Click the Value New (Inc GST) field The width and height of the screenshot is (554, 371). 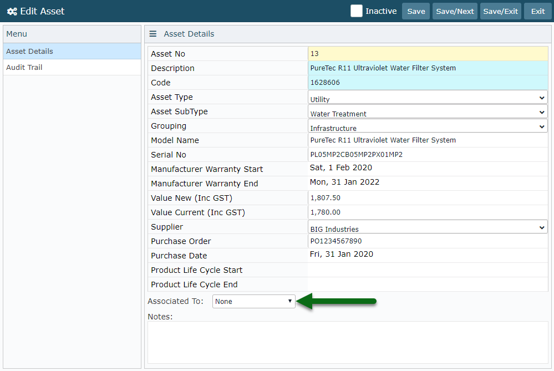tap(428, 198)
